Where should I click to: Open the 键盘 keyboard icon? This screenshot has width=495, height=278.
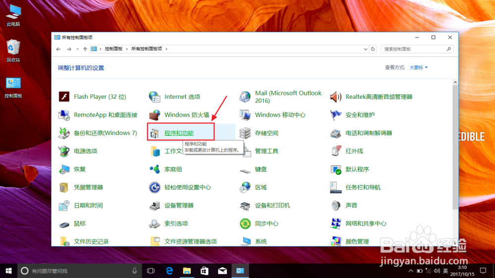246,170
